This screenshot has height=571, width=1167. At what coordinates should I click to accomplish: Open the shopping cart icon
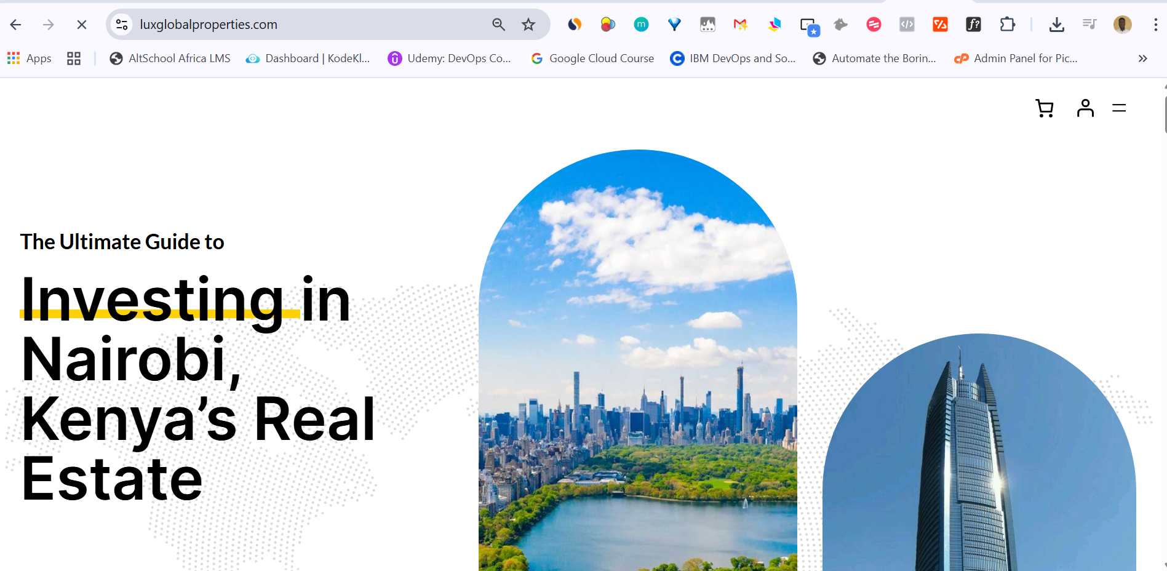(x=1045, y=108)
